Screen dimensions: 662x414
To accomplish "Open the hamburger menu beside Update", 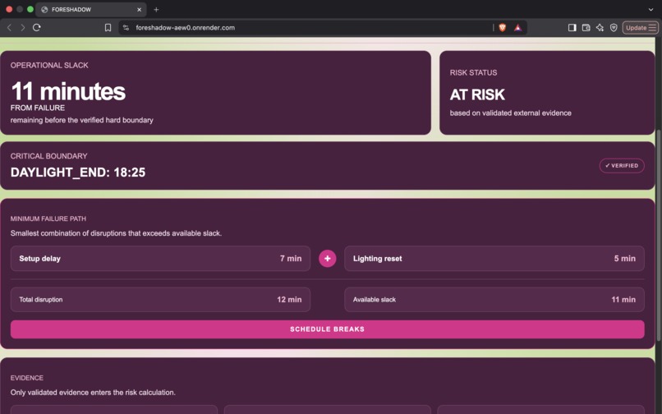I will pyautogui.click(x=652, y=27).
